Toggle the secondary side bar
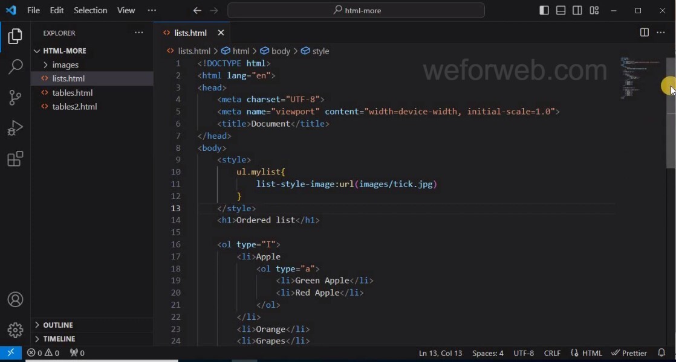The width and height of the screenshot is (676, 362). tap(577, 10)
